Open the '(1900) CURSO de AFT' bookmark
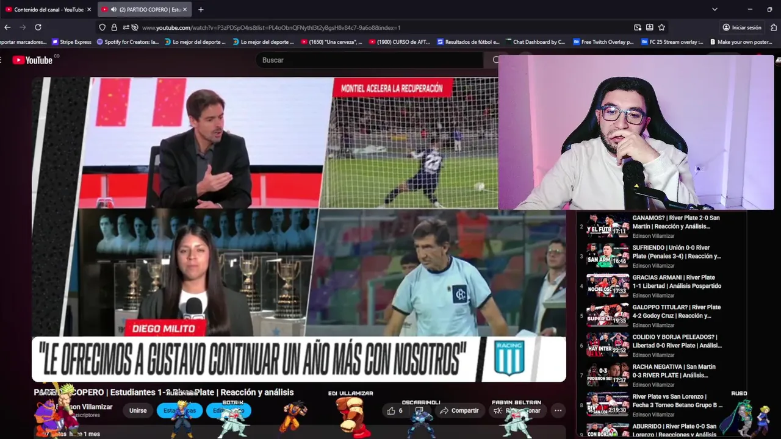Viewport: 781px width, 439px height. click(399, 42)
